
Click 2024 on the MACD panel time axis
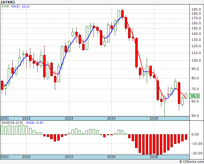tap(111, 157)
